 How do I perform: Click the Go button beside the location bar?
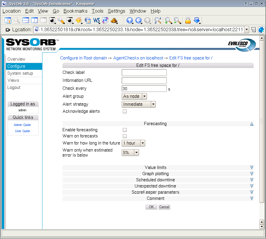click(253, 30)
